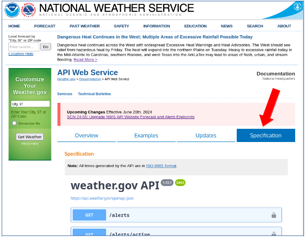Click the NOAA logo icon
305x237 pixels.
click(x=12, y=10)
